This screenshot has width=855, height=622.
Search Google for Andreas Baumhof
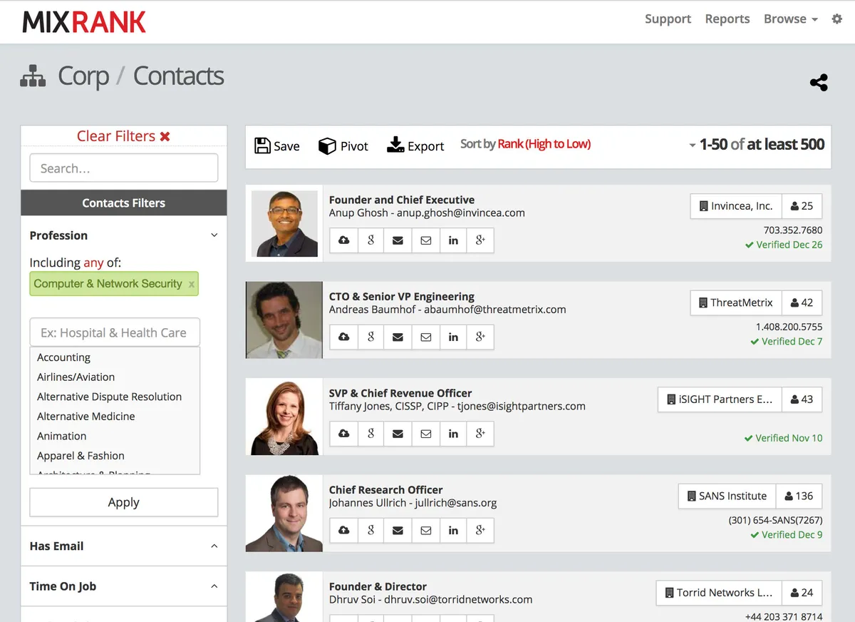point(370,337)
